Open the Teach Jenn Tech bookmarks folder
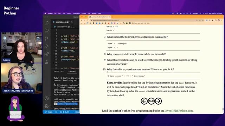 pyautogui.click(x=137, y=23)
